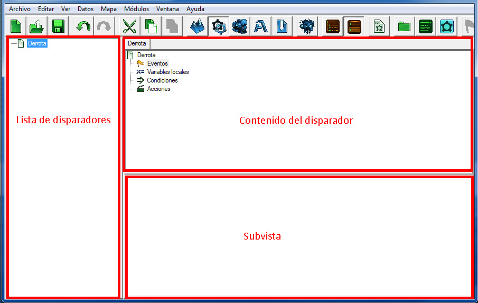Click the cyan gear new-trigger icon
Viewport: 478px width, 303px height.
(447, 26)
